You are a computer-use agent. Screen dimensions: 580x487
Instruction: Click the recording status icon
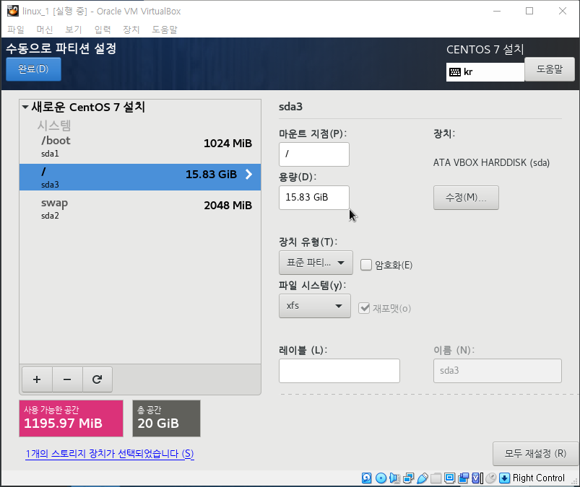[x=463, y=478]
